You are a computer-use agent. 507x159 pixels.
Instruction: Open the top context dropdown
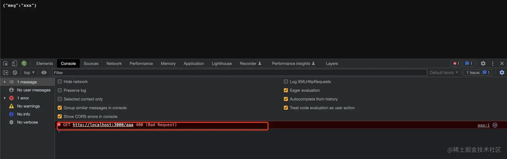[29, 72]
